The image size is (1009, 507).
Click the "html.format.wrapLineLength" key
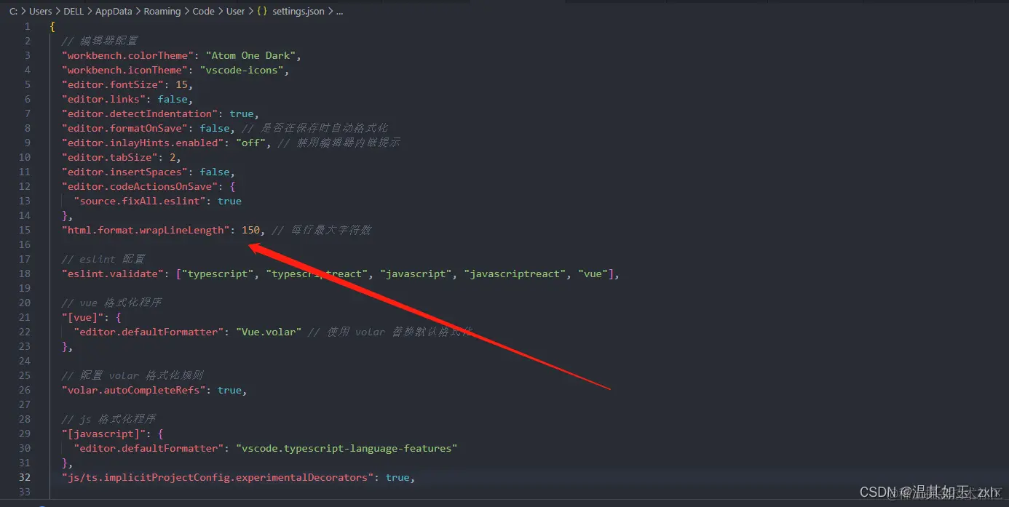[146, 230]
